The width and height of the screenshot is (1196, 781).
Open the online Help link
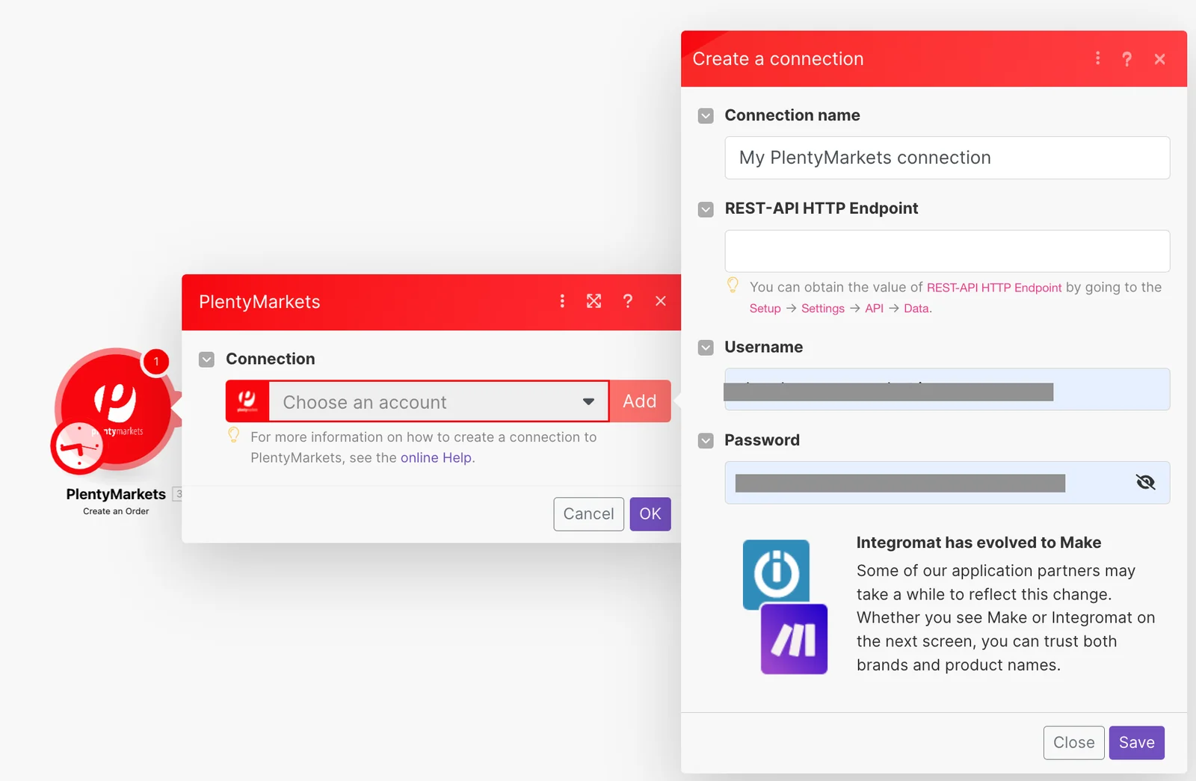(x=437, y=457)
